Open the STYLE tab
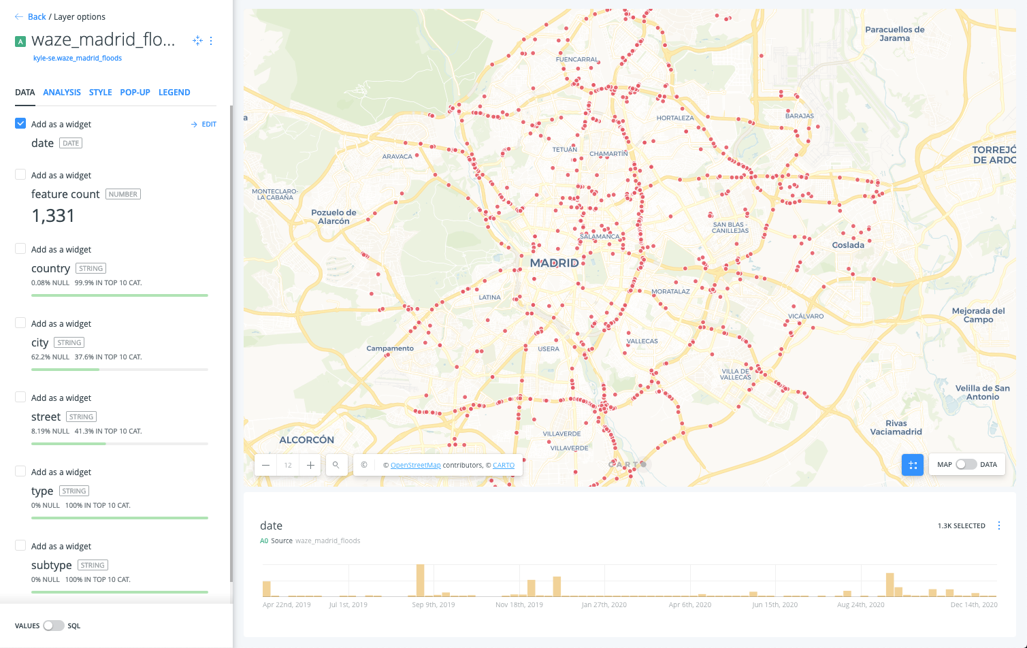This screenshot has width=1027, height=648. point(100,92)
